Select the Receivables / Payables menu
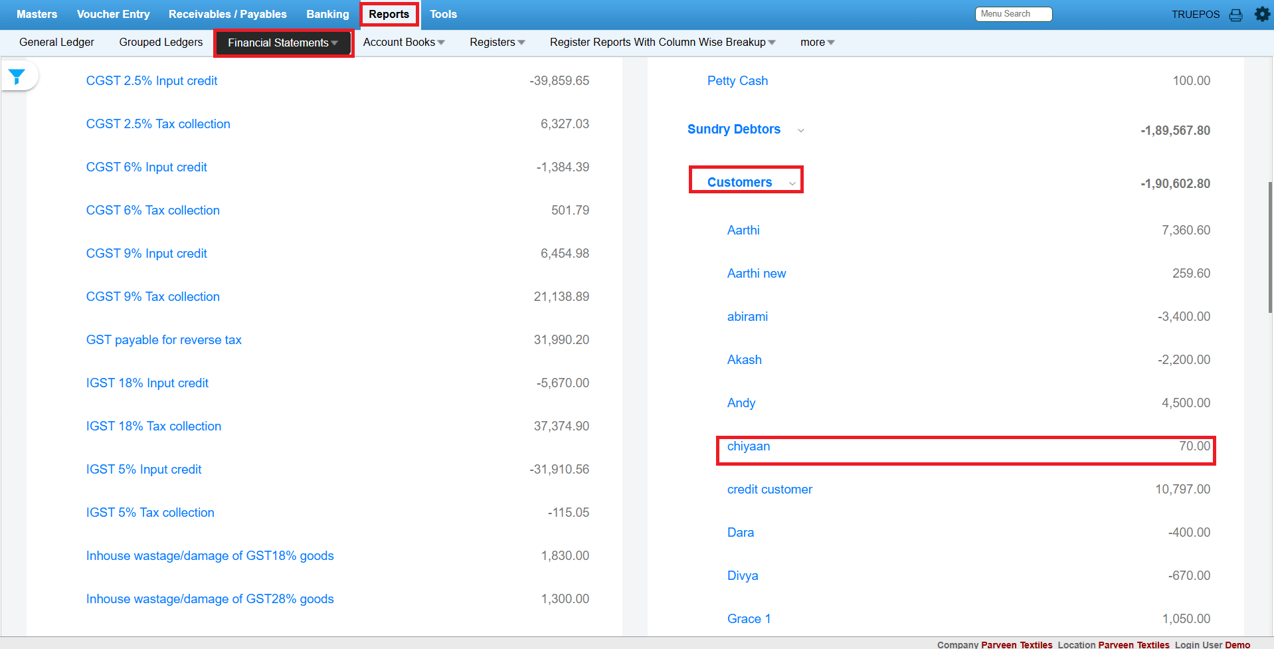1274x649 pixels. pos(228,15)
